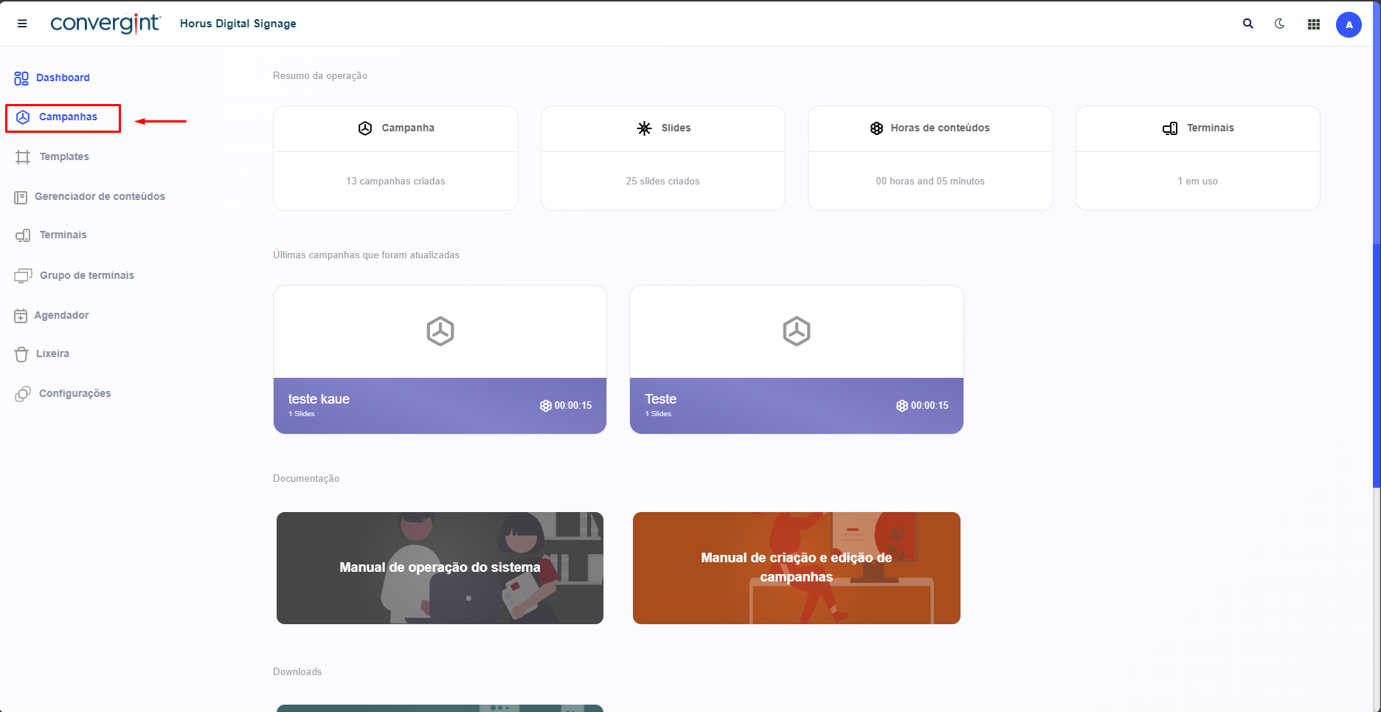Open the 'Teste' campaign card
The height and width of the screenshot is (712, 1381).
796,359
